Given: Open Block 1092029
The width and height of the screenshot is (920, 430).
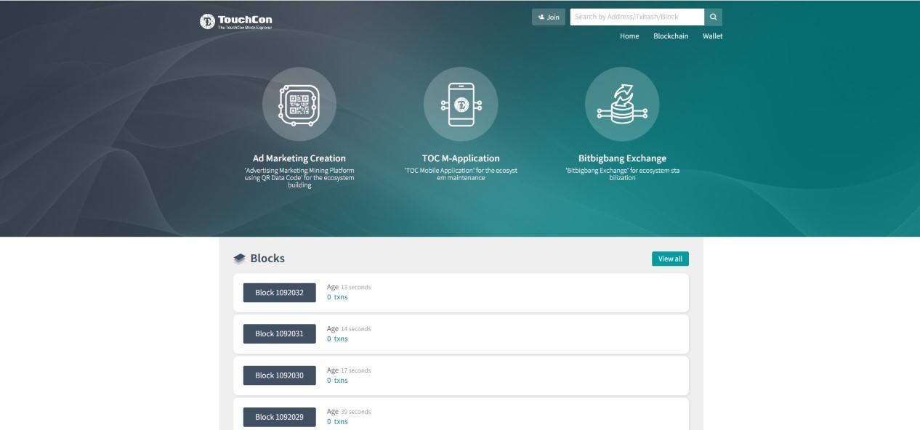Looking at the screenshot, I should [280, 417].
